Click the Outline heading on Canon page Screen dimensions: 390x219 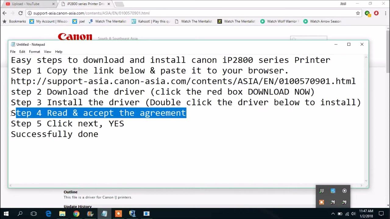pos(70,192)
